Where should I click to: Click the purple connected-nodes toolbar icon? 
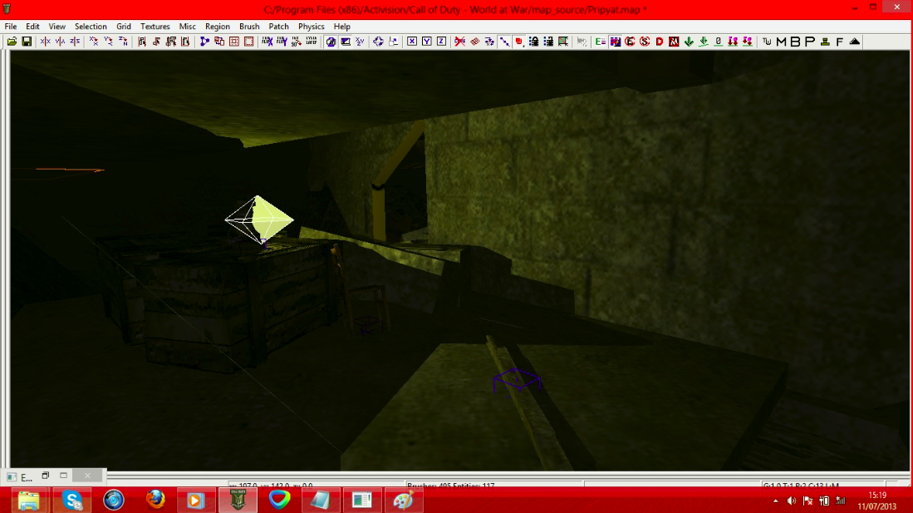[204, 42]
